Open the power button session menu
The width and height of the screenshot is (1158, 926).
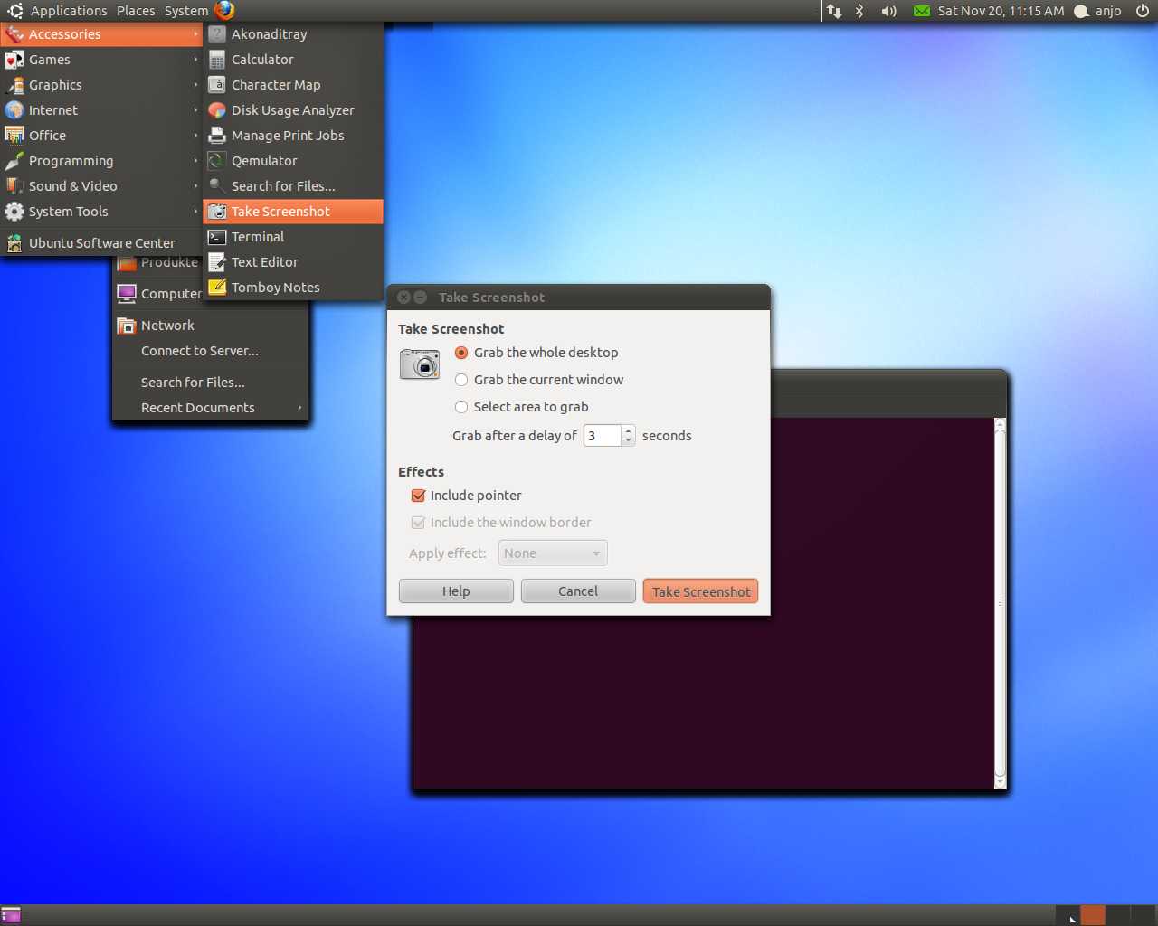1142,11
